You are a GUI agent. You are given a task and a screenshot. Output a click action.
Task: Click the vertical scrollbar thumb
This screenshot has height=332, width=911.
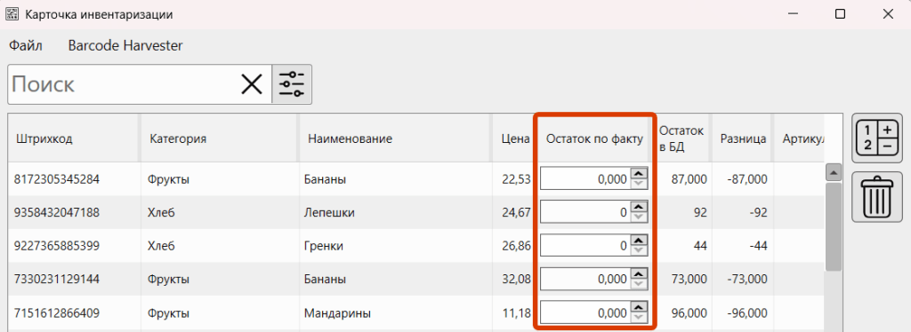coord(834,226)
